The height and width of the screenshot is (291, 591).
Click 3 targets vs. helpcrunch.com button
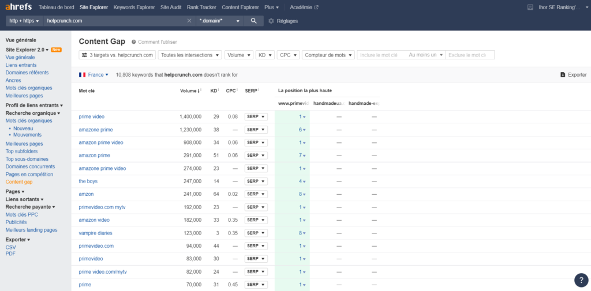pyautogui.click(x=117, y=55)
